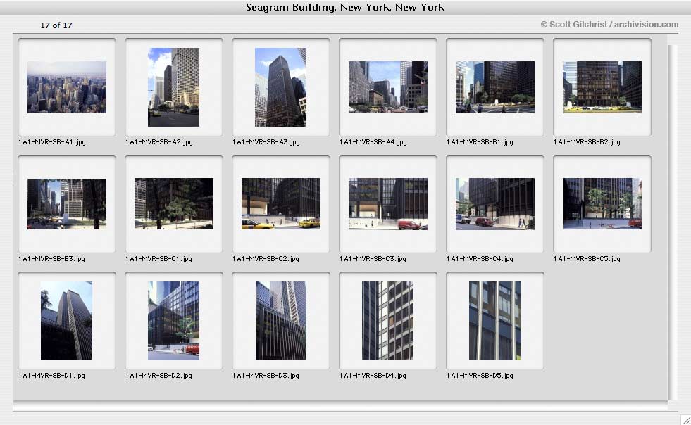Image resolution: width=691 pixels, height=425 pixels.
Task: Click the Seagram Building window title
Action: pyautogui.click(x=345, y=8)
